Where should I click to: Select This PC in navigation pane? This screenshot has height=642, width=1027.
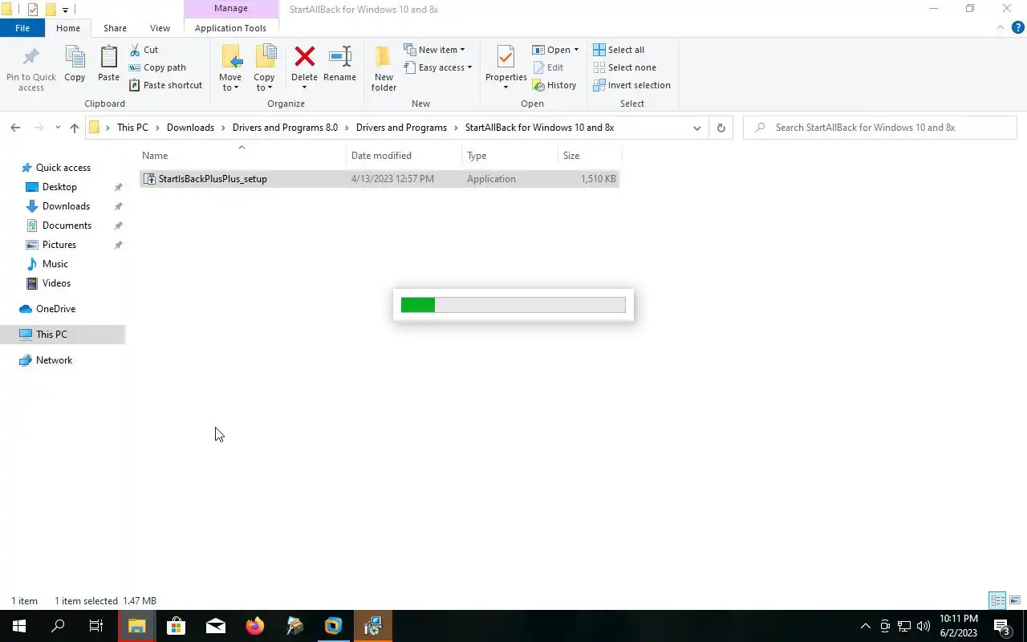[x=63, y=335]
